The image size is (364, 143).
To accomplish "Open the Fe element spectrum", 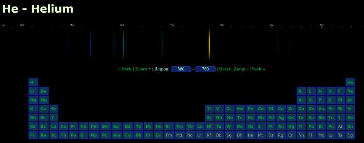I will (x=250, y=109).
